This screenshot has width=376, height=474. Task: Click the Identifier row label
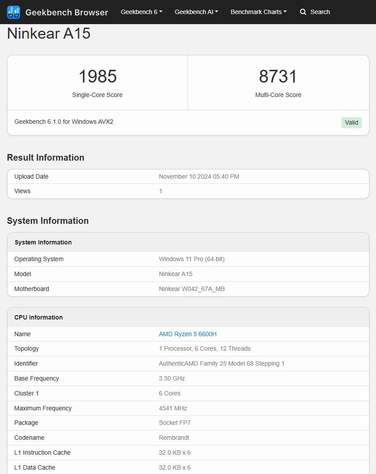tap(26, 363)
